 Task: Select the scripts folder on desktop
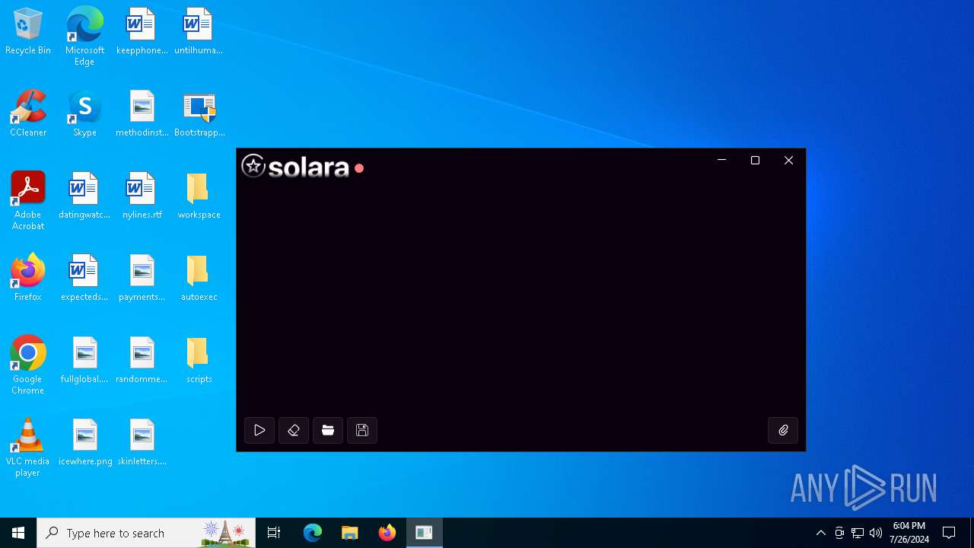point(199,361)
